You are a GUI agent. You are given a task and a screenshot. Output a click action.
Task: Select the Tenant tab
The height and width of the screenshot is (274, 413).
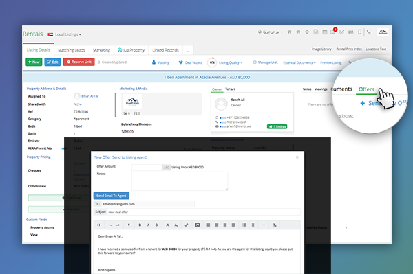(x=230, y=89)
